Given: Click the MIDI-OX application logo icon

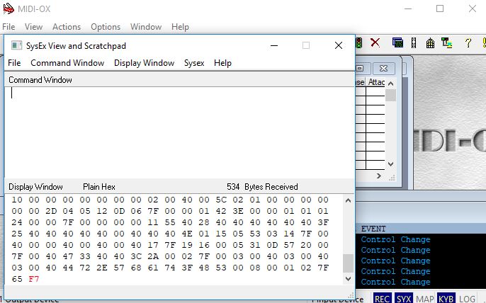Looking at the screenshot, I should (x=9, y=8).
